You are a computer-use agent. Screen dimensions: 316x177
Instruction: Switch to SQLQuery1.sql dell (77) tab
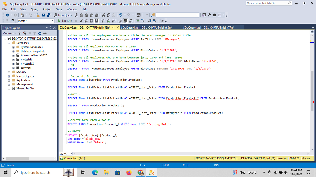(x=208, y=28)
